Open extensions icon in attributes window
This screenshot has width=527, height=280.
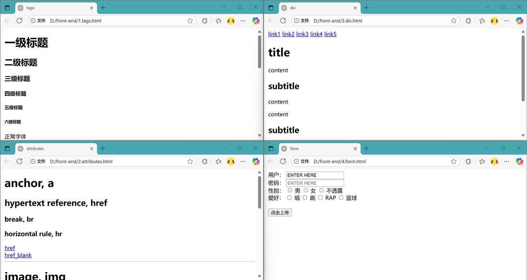(x=205, y=162)
